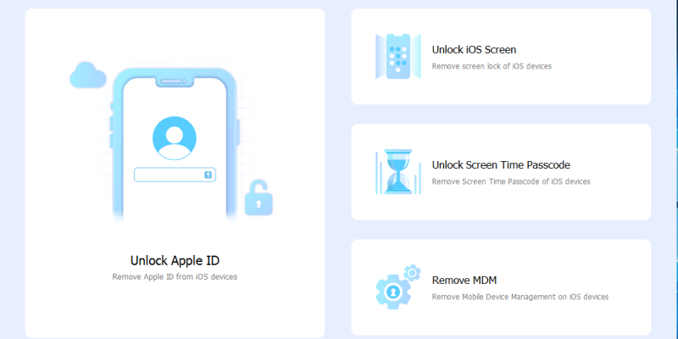This screenshot has height=339, width=678.
Task: Click "Remove Apple ID from iOS devices" text
Action: (175, 277)
